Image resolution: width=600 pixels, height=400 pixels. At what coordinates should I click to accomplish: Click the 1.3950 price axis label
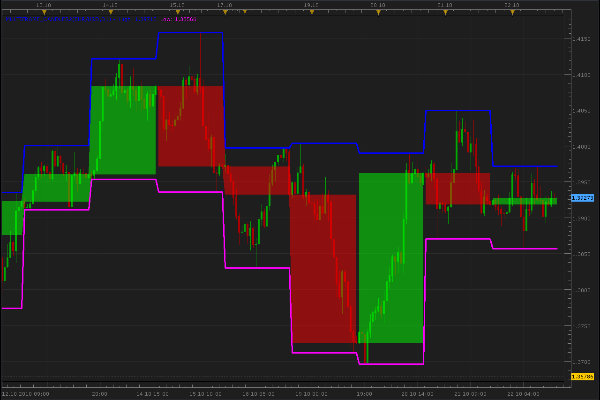tap(582, 182)
